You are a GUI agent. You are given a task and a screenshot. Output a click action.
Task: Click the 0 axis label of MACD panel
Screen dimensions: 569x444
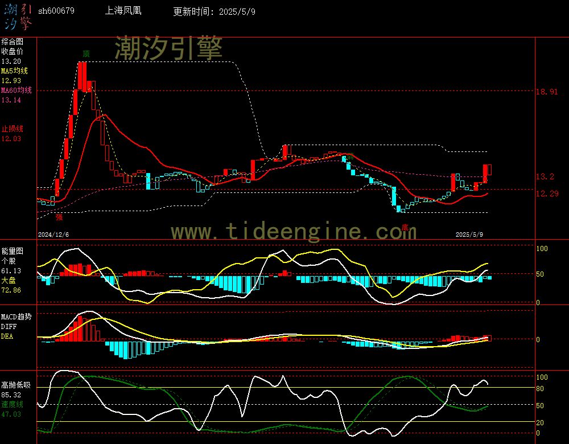(538, 339)
